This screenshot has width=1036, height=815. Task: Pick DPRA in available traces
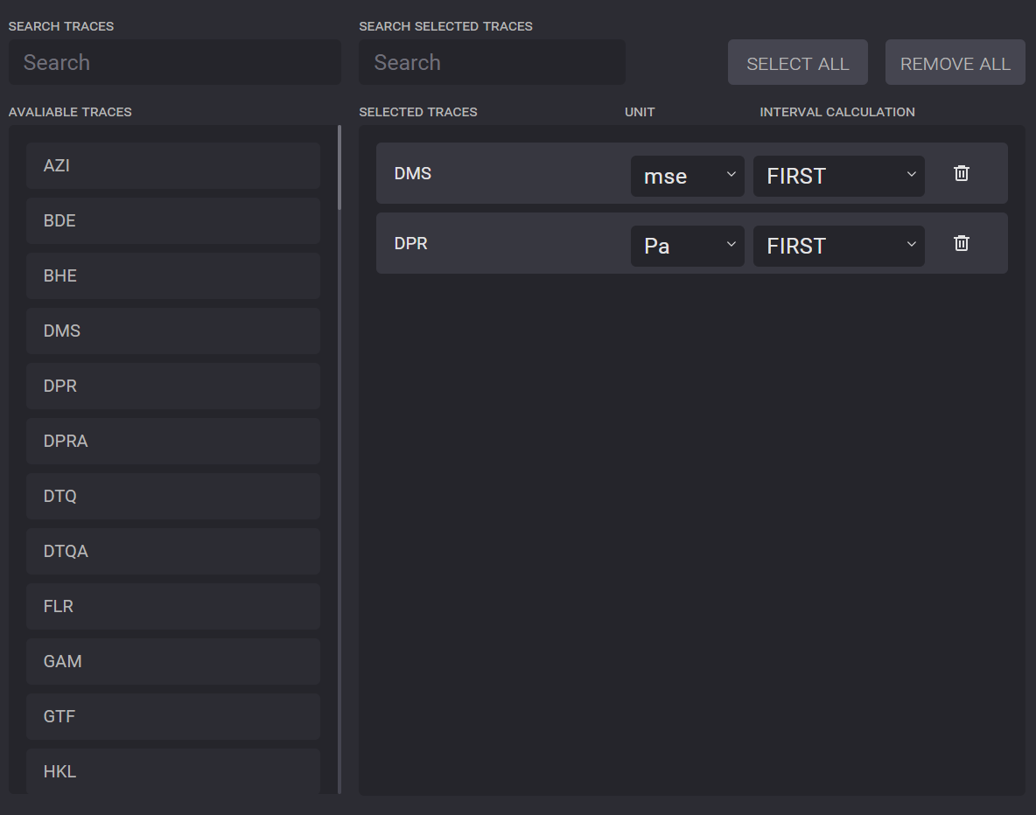pos(172,441)
